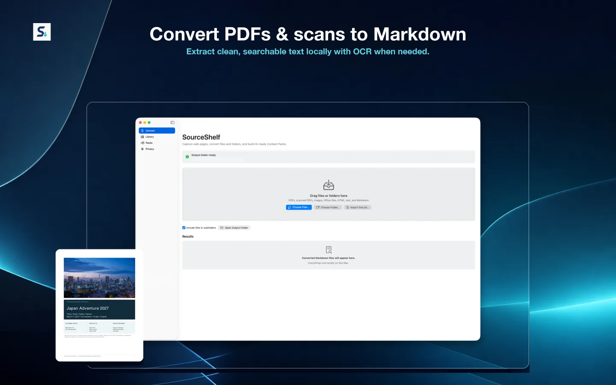
Task: Click the SourceShelf S logo
Action: coord(42,32)
